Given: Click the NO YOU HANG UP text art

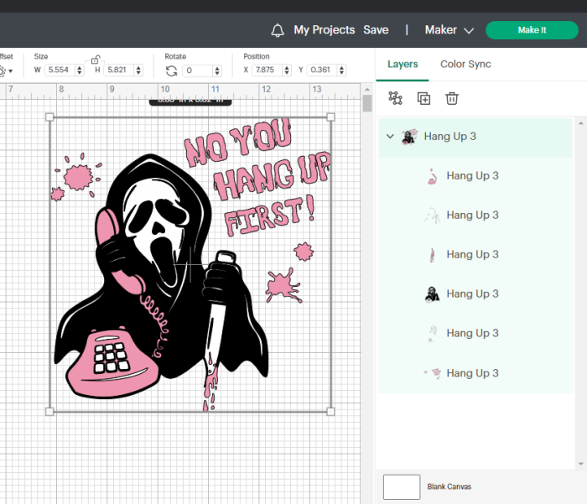Looking at the screenshot, I should [258, 176].
